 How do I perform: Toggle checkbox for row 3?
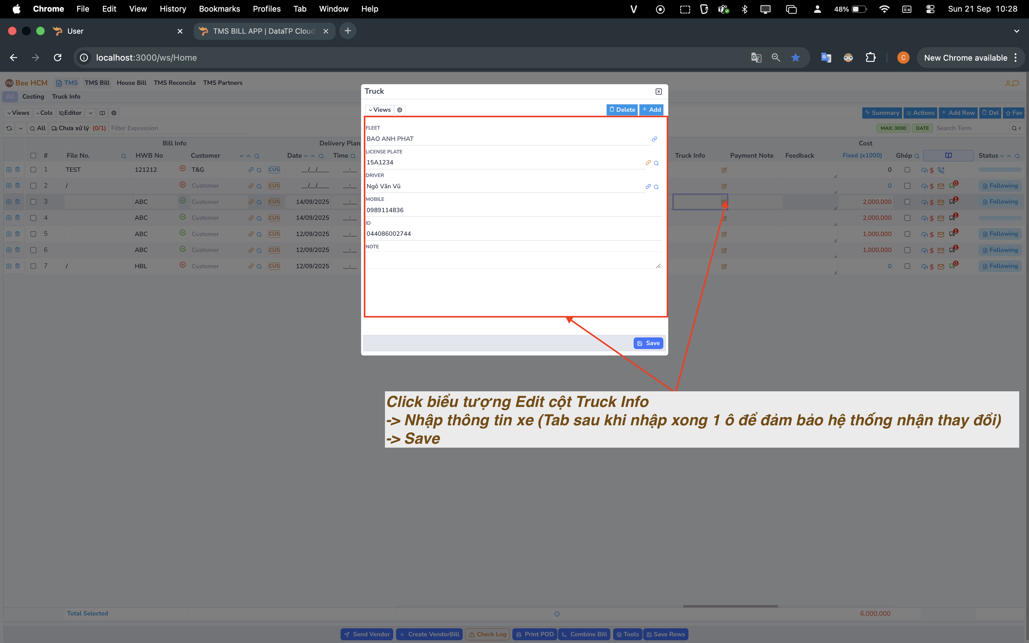[x=33, y=201]
